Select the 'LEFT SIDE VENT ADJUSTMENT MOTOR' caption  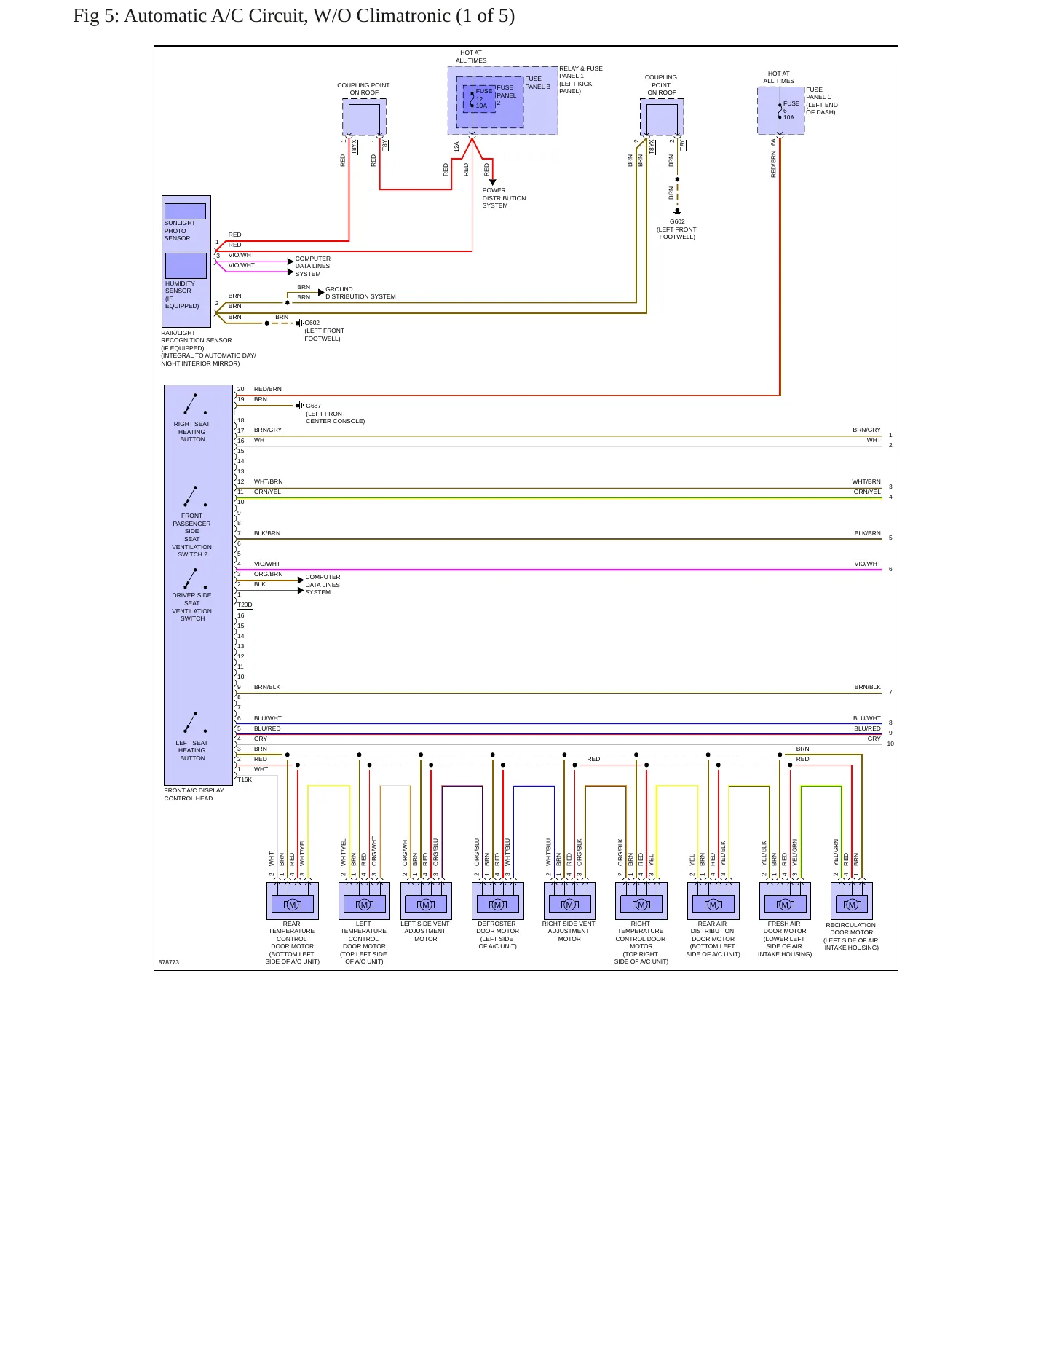pos(426,932)
